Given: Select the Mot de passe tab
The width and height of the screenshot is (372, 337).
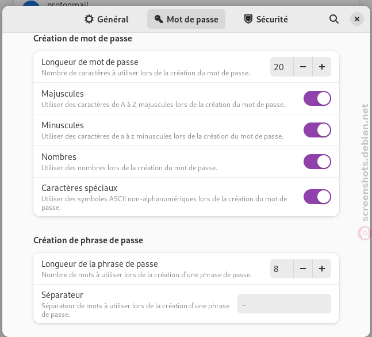Looking at the screenshot, I should 186,19.
